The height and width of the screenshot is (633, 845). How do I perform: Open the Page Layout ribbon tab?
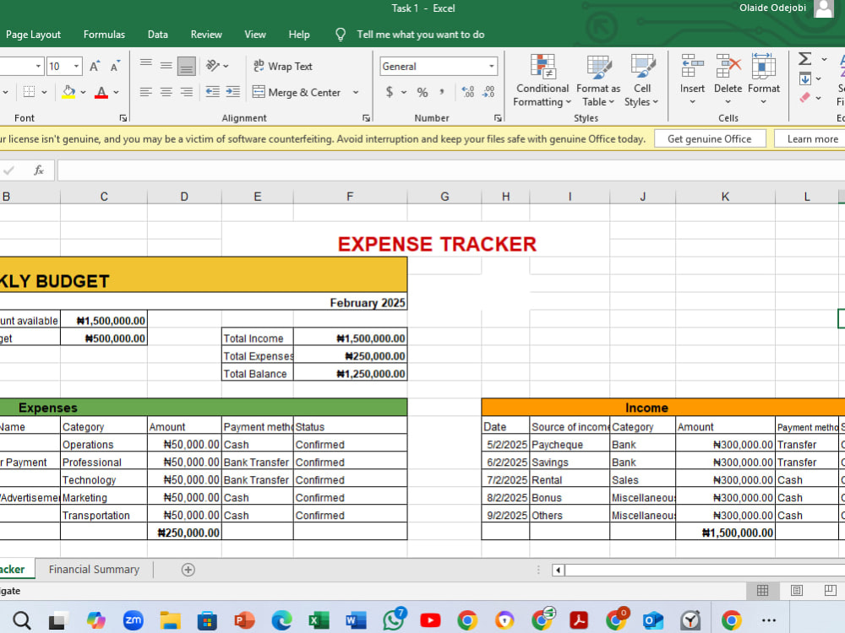34,35
